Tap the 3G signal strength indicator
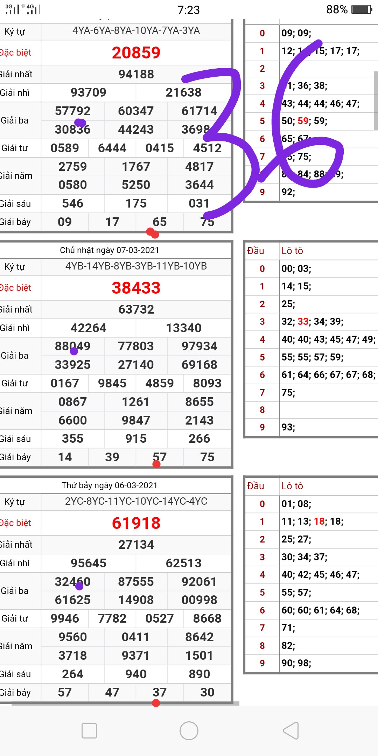Image resolution: width=378 pixels, height=756 pixels. [12, 9]
